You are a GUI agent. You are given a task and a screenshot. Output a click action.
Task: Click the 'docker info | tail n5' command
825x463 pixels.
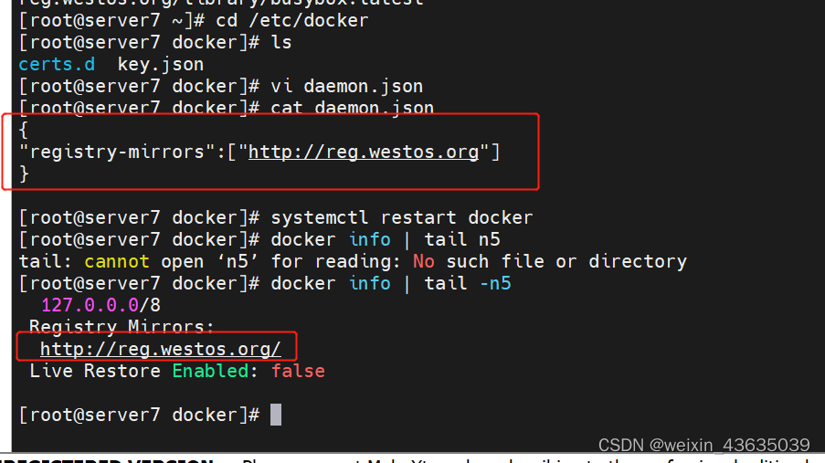pos(386,240)
